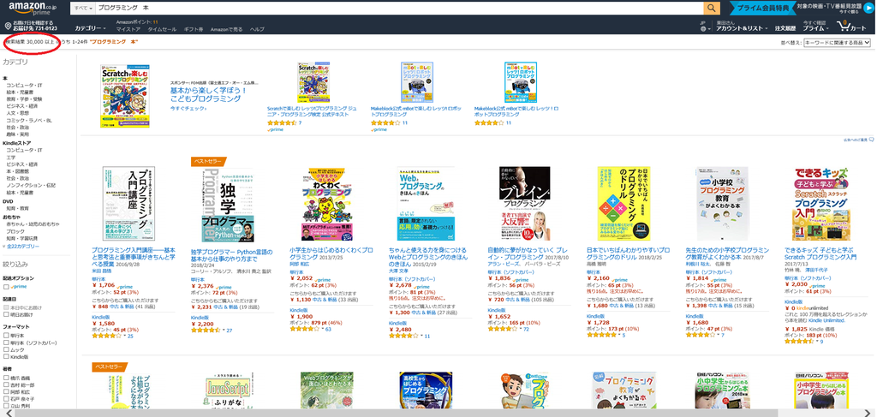
Task: Click the JavaScript ふりがな book cover
Action: [x=226, y=390]
